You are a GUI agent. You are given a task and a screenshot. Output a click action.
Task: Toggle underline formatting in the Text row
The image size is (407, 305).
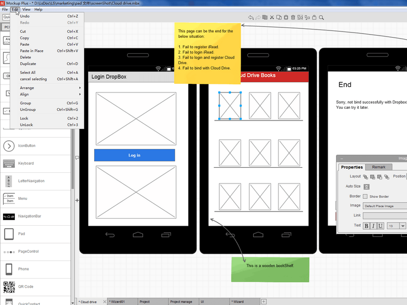pos(381,226)
